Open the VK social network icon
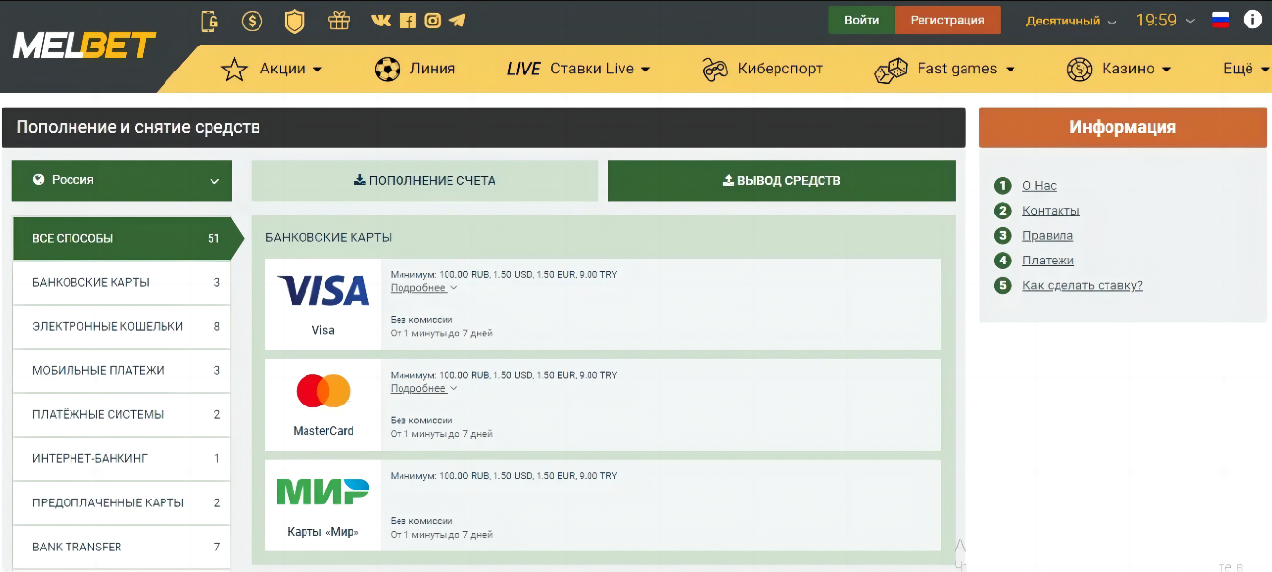The width and height of the screenshot is (1272, 572). (x=382, y=21)
